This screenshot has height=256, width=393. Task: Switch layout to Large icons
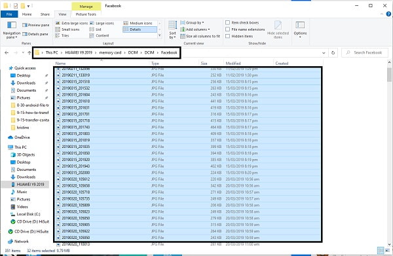102,24
